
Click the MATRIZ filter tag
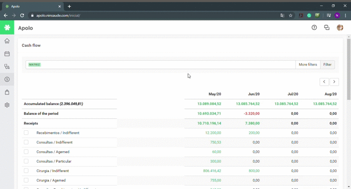coord(34,65)
